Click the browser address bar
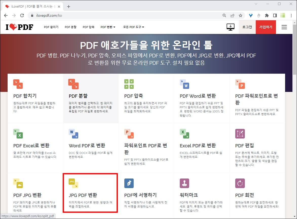297x219 pixels. coord(101,15)
